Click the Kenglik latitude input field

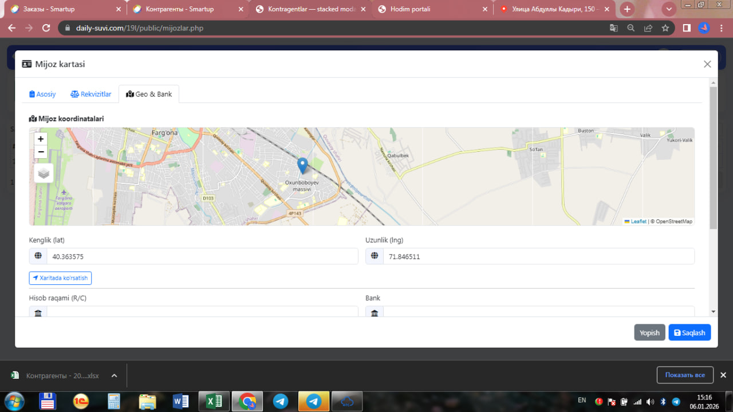202,257
